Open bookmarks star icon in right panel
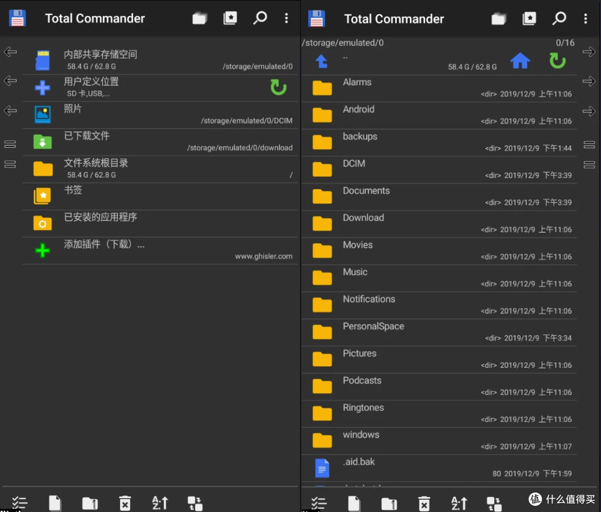601x512 pixels. pos(529,18)
